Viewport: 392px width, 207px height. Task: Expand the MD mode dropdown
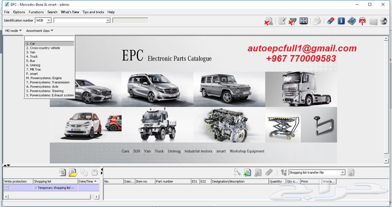pyautogui.click(x=14, y=31)
